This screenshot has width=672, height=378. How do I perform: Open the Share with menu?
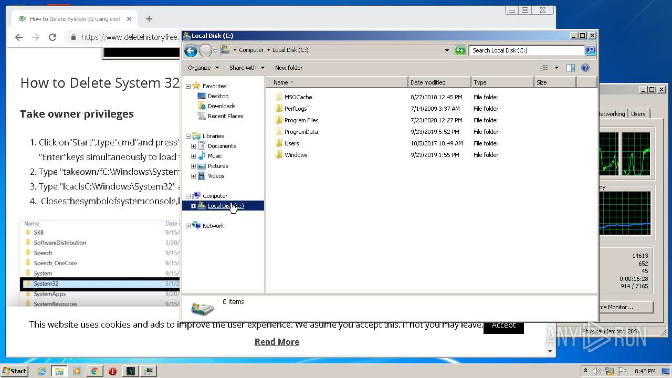247,68
